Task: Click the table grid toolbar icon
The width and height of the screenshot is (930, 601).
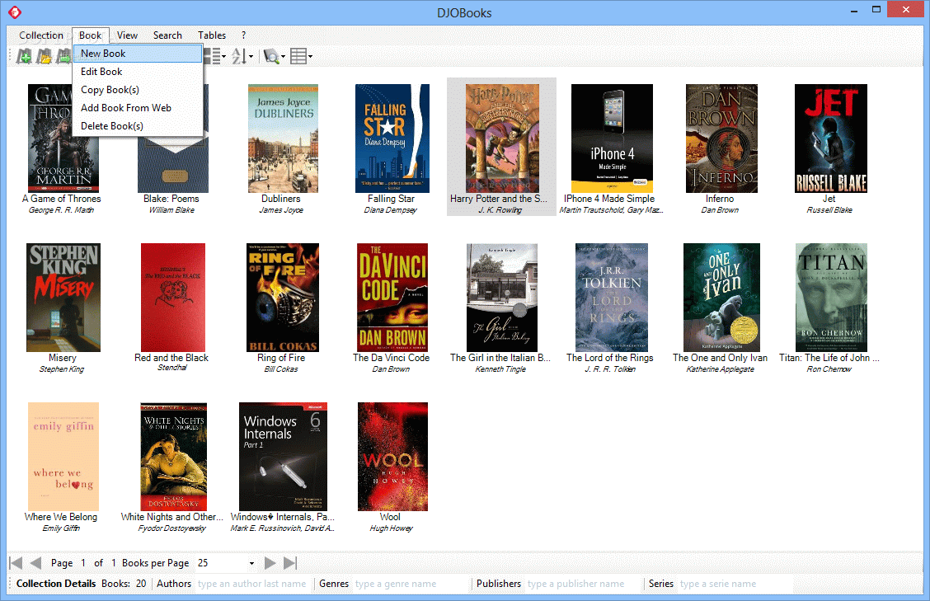Action: (x=298, y=56)
